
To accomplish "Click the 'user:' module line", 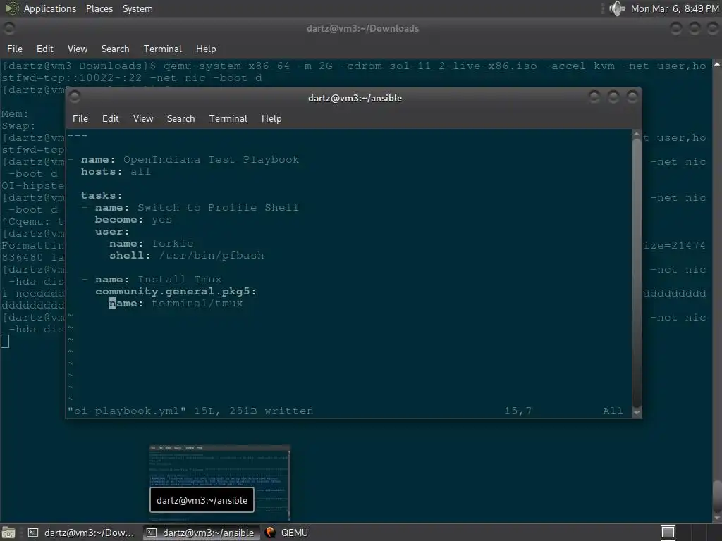I will click(x=112, y=231).
